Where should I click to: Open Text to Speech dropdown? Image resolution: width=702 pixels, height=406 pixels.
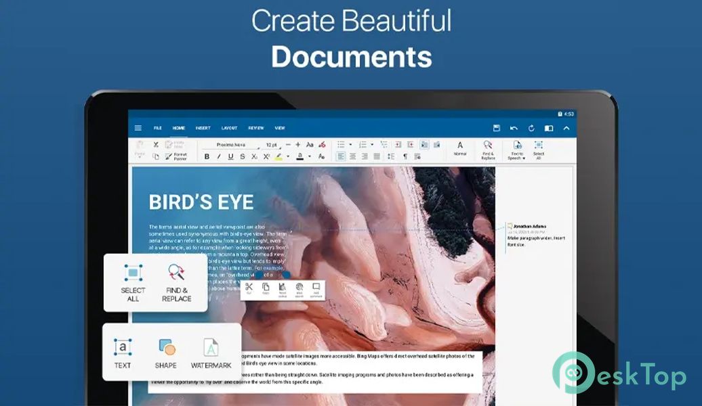point(516,150)
